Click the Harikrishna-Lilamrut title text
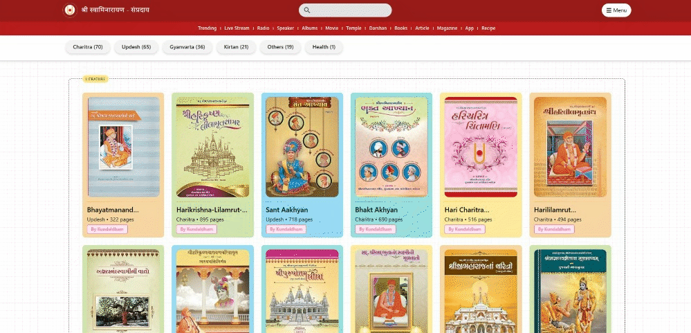Screen dimensions: 691x333 212,210
